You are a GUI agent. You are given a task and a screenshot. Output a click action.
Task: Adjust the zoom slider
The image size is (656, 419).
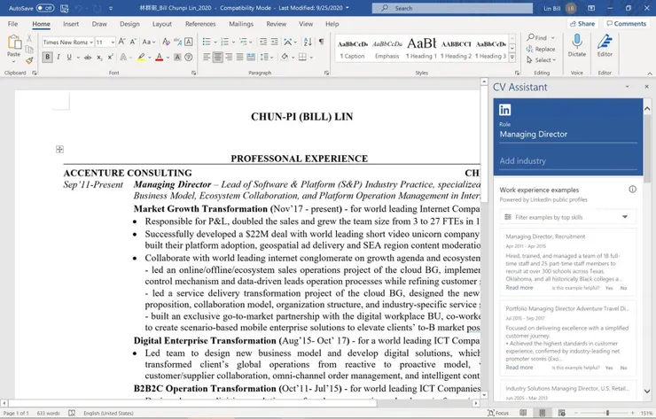607,413
